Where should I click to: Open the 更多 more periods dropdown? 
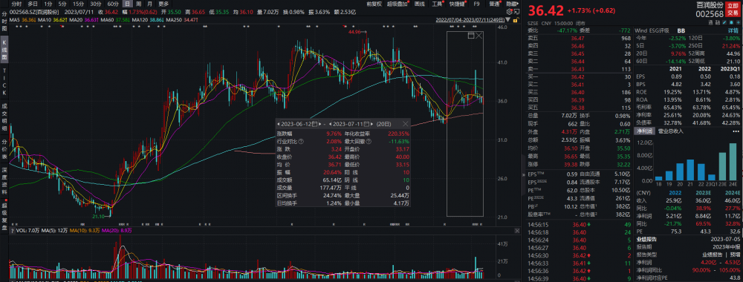[x=163, y=4]
